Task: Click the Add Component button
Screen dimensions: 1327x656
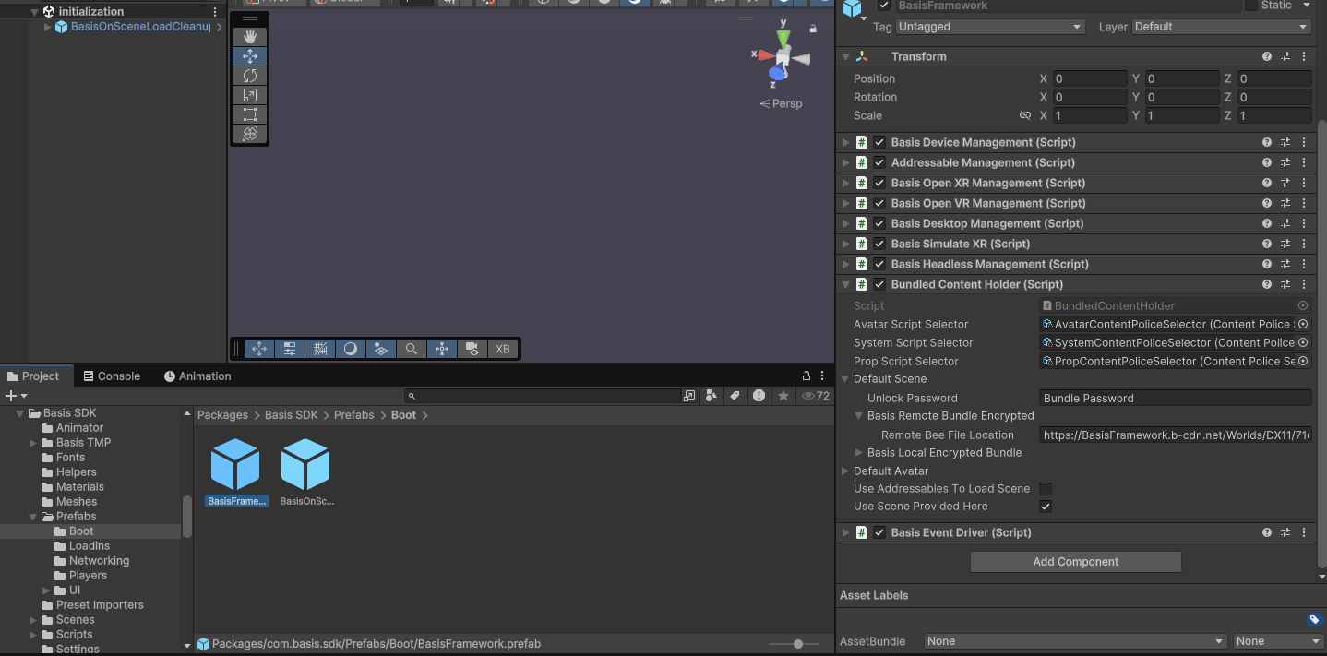Action: (1075, 561)
